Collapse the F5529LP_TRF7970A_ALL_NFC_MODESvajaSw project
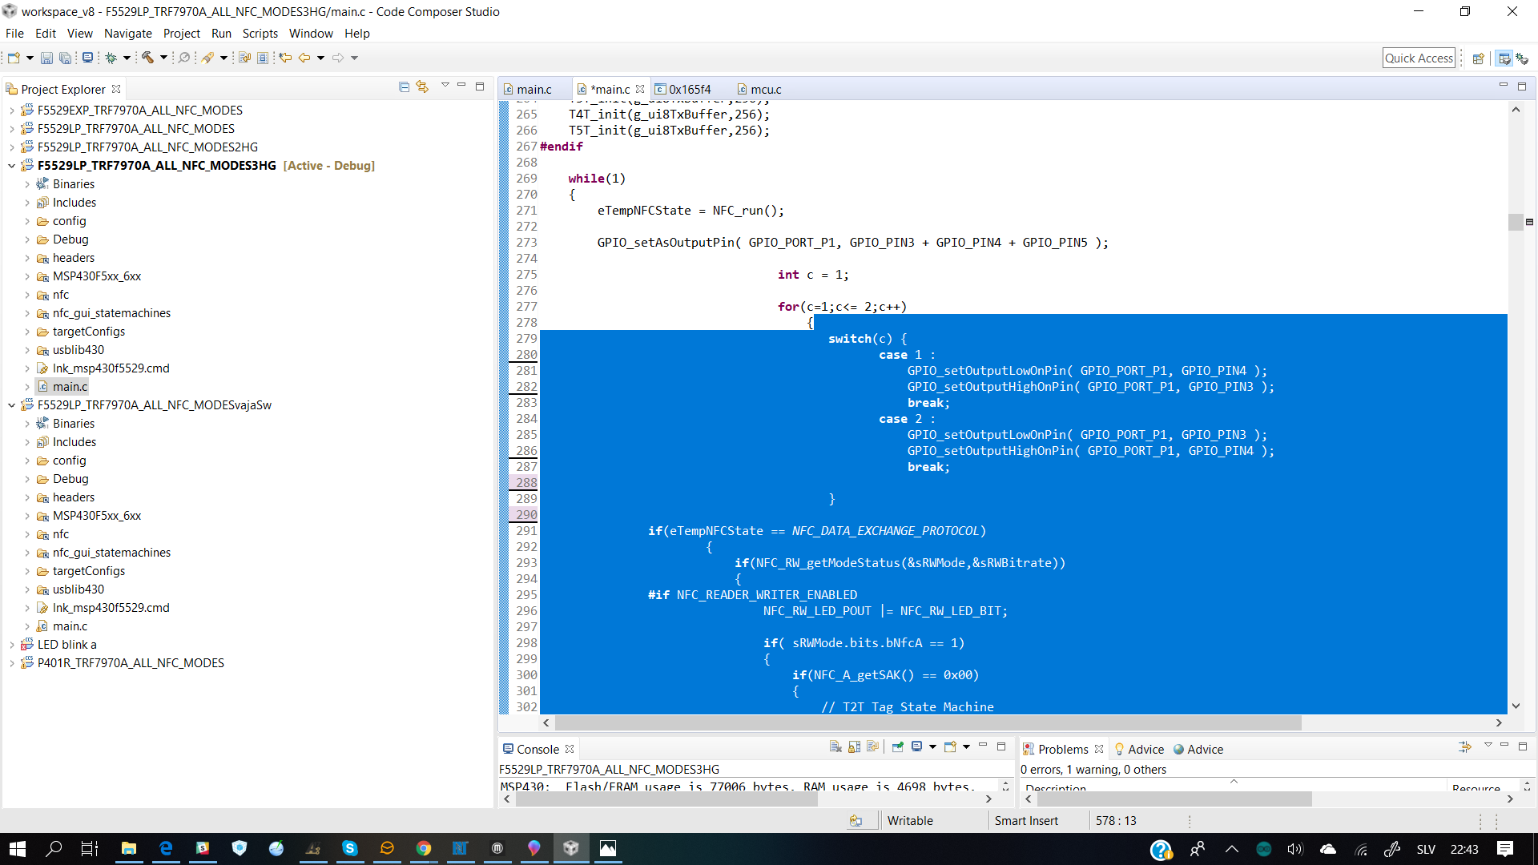This screenshot has height=865, width=1538. point(11,405)
